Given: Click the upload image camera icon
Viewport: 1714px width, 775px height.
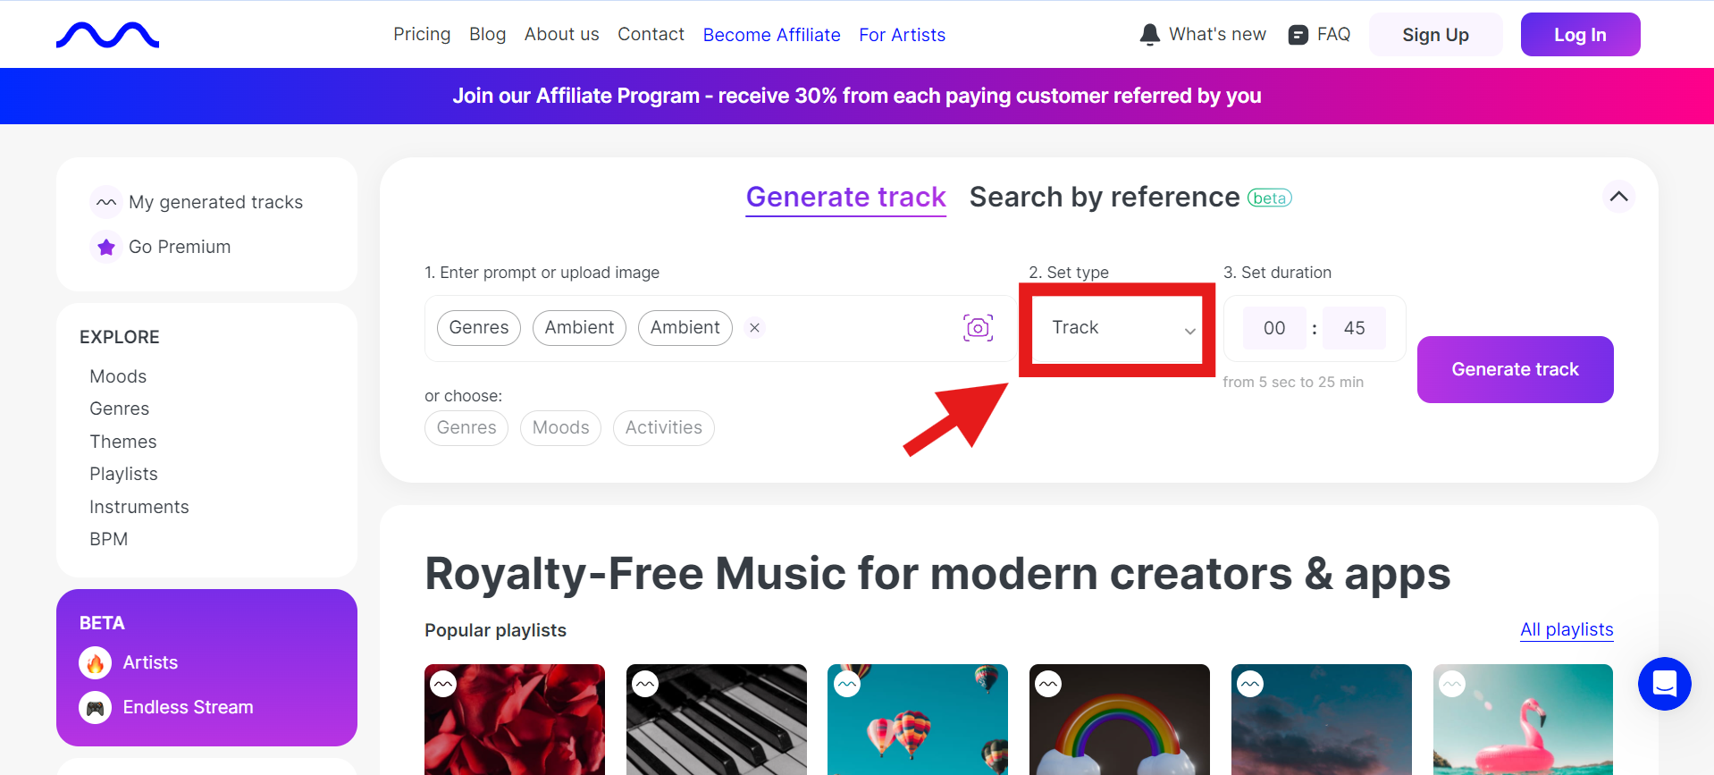Looking at the screenshot, I should coord(978,328).
